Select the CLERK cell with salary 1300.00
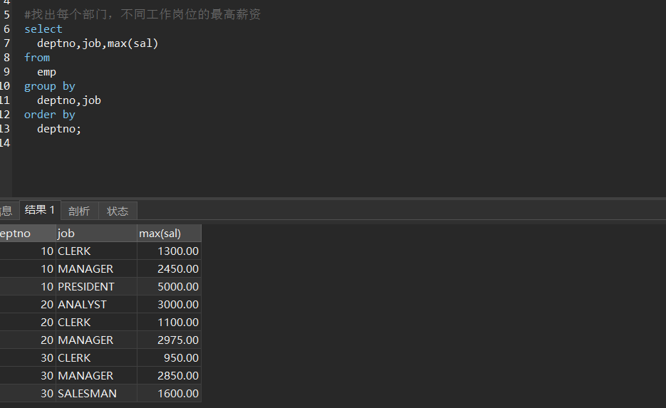 (96, 251)
